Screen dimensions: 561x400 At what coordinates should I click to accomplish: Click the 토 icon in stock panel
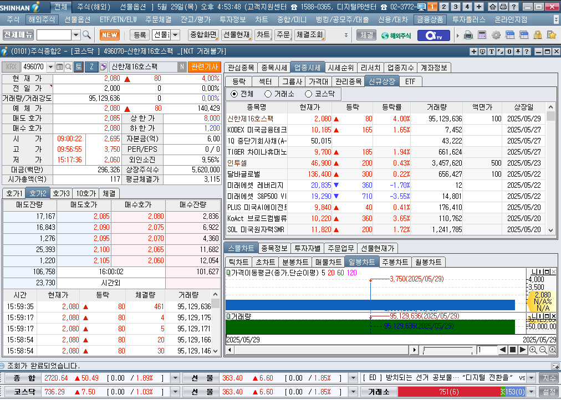coord(79,67)
